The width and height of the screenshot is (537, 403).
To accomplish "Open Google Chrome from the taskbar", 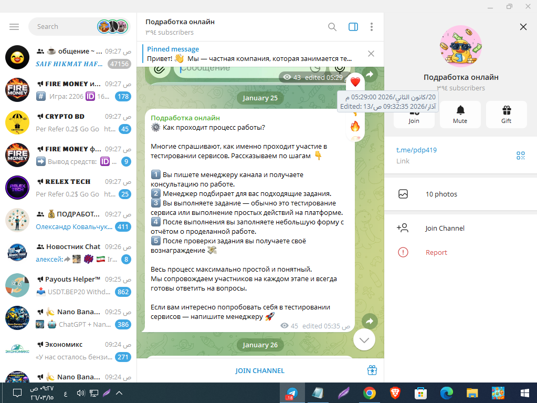I will 369,393.
